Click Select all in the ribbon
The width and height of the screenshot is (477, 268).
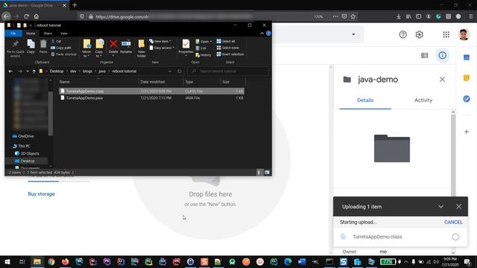click(x=226, y=41)
